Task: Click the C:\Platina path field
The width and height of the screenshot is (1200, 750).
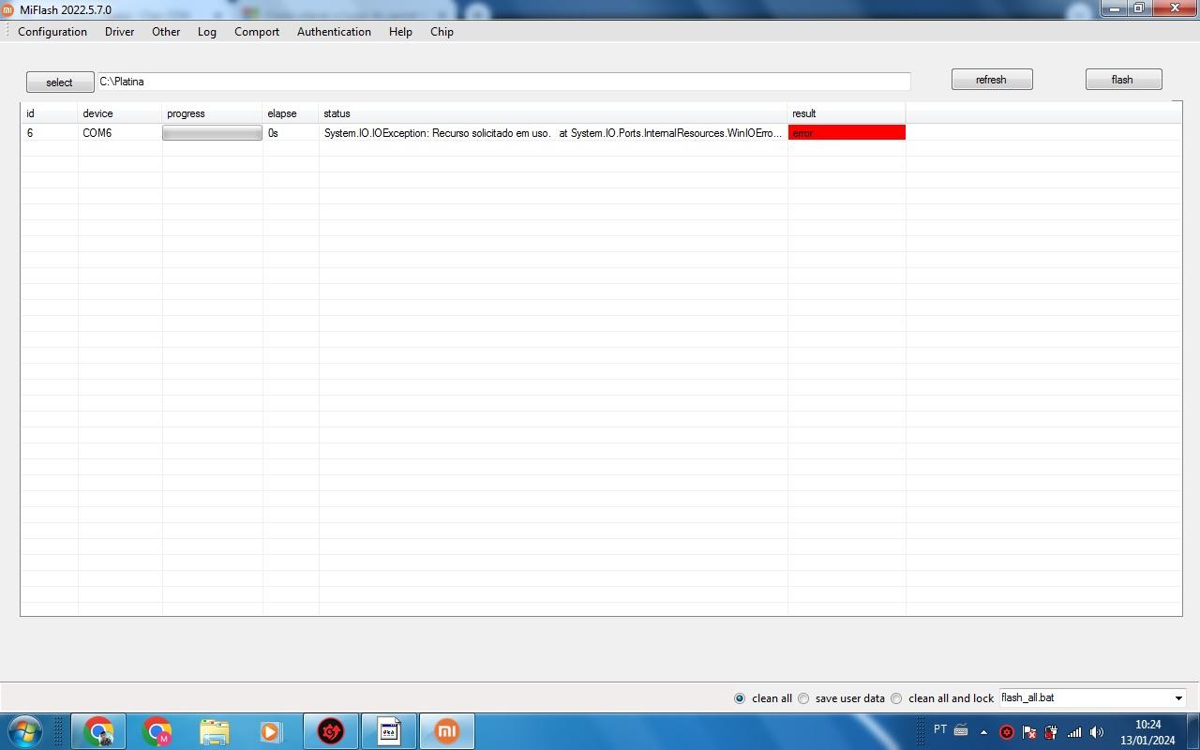Action: (x=503, y=82)
